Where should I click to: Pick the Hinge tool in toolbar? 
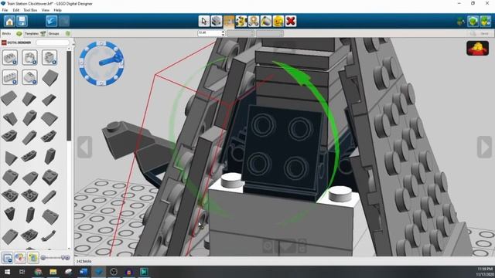point(229,21)
